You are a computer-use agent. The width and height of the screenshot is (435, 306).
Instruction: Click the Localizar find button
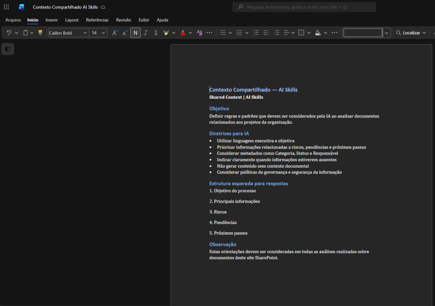point(408,33)
